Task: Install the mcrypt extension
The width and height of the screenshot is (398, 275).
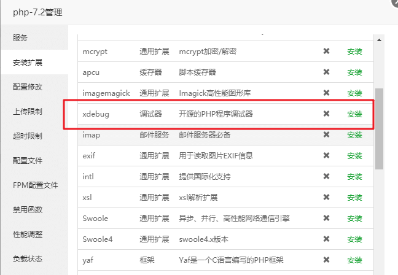Action: click(354, 52)
